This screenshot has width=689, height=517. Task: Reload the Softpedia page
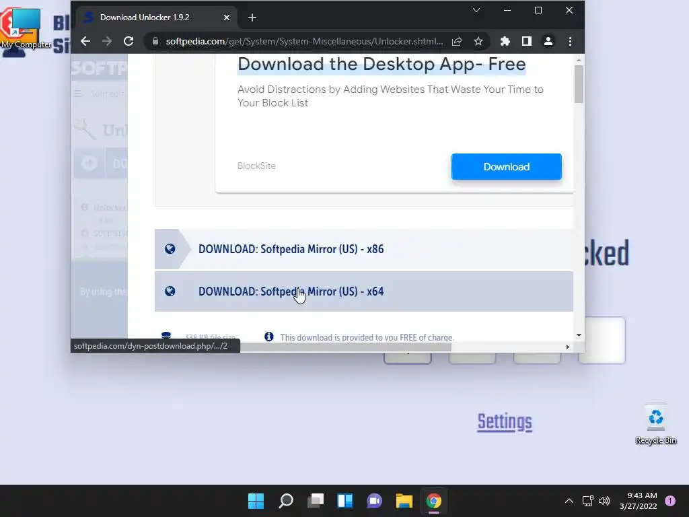point(129,41)
